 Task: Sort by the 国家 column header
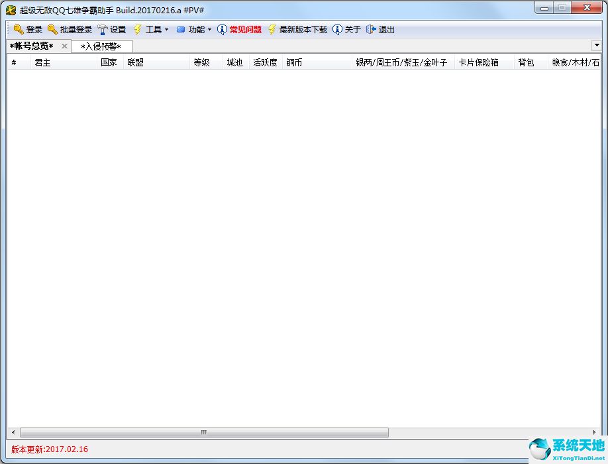click(x=110, y=62)
